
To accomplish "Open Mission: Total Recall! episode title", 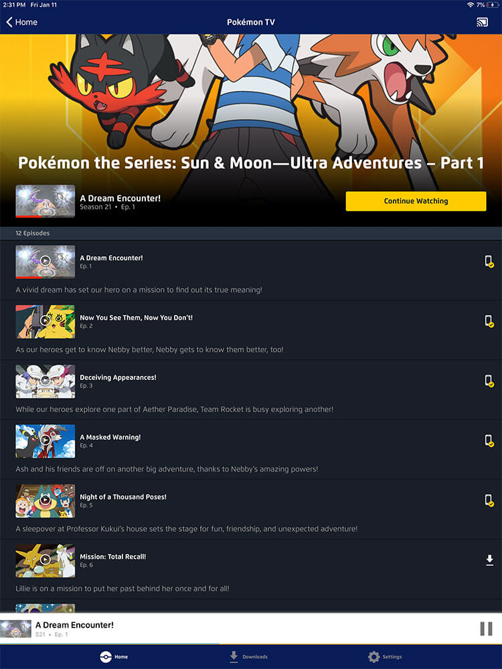I will click(112, 557).
